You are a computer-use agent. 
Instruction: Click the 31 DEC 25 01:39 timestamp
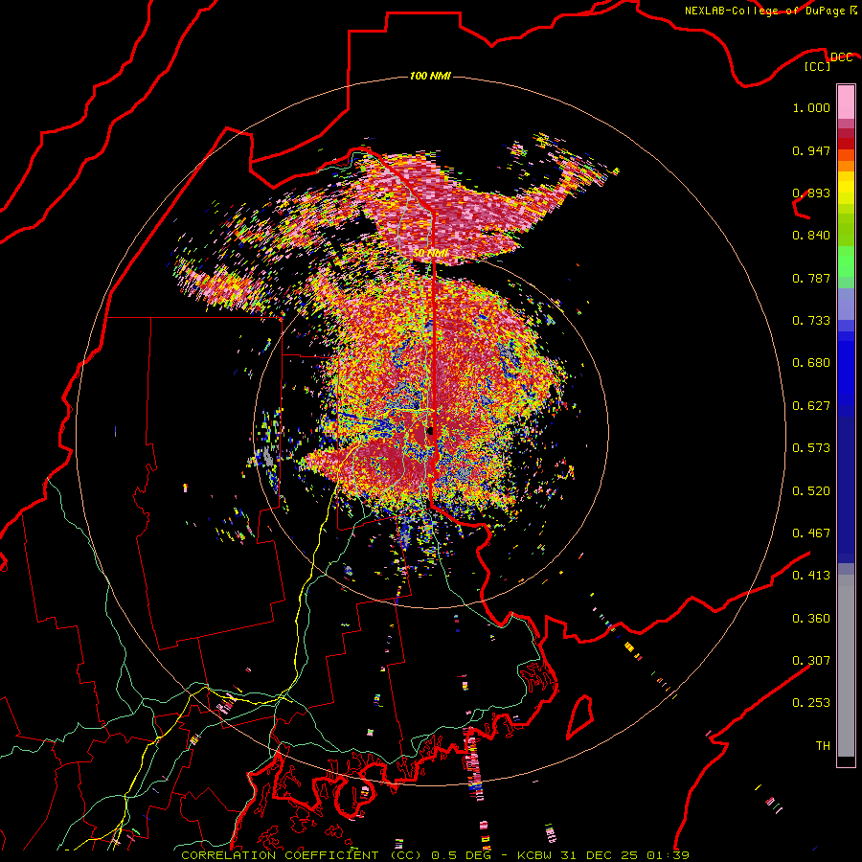[625, 855]
